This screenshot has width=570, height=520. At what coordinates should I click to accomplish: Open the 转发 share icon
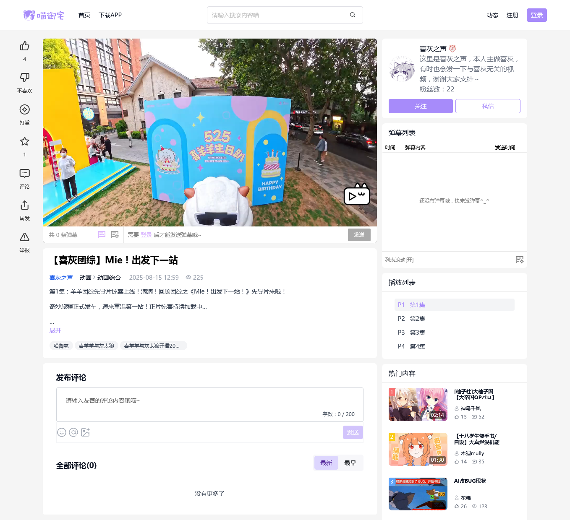pyautogui.click(x=25, y=205)
